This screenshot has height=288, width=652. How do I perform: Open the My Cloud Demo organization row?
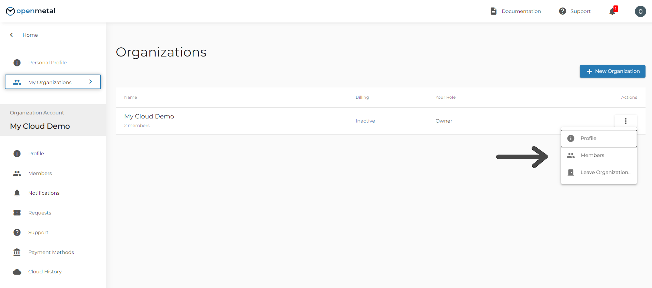(x=149, y=116)
